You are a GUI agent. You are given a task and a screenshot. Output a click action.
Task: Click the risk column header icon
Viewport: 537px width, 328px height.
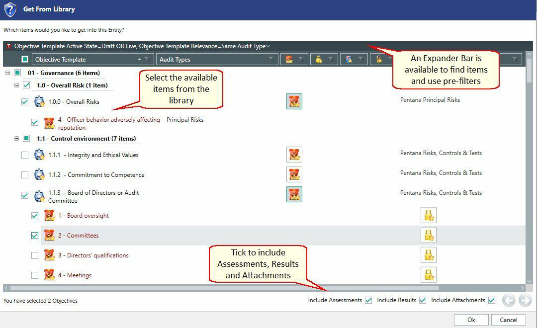tap(289, 59)
